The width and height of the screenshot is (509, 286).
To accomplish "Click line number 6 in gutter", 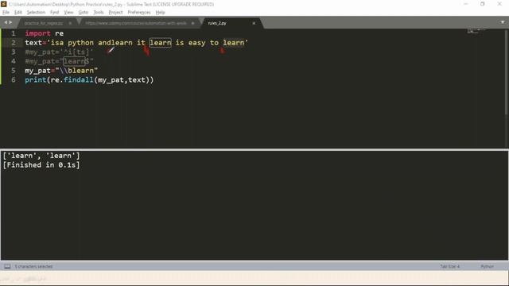I will [14, 79].
